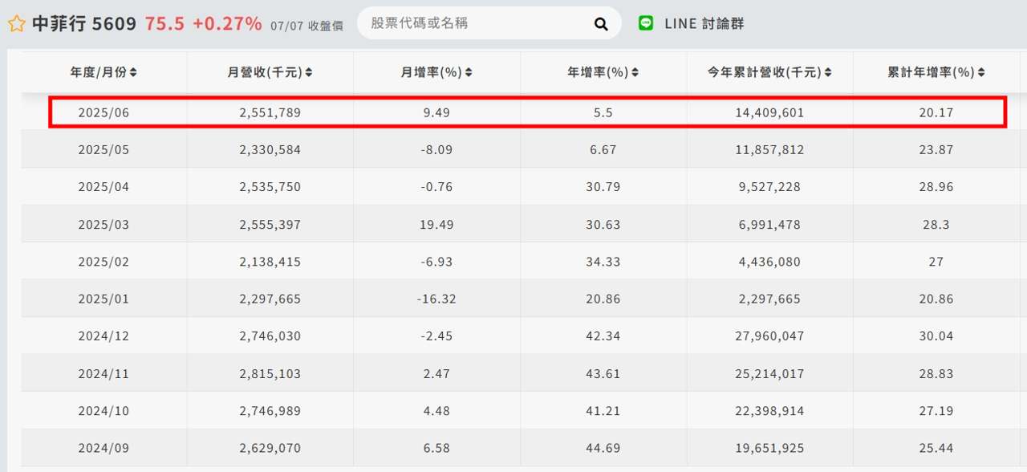This screenshot has height=472, width=1027.
Task: Click yearly growth value 42.34
Action: click(x=603, y=336)
